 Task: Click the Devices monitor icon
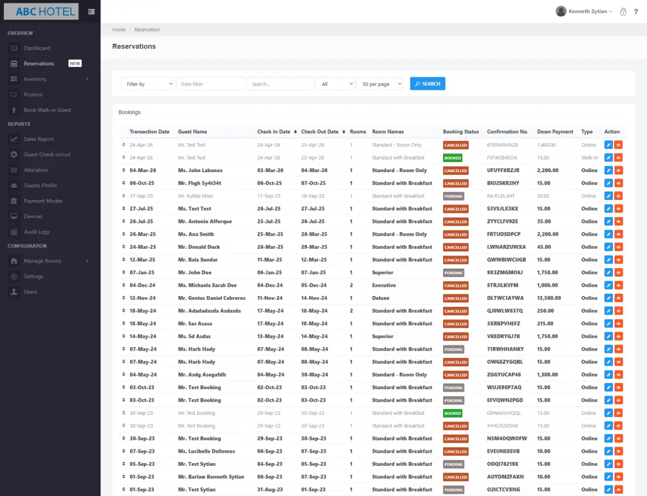pos(14,216)
